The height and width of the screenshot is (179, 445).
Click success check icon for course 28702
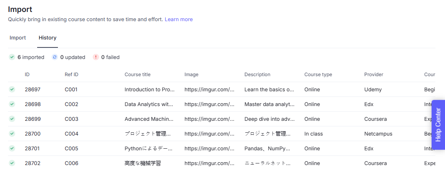(12, 163)
